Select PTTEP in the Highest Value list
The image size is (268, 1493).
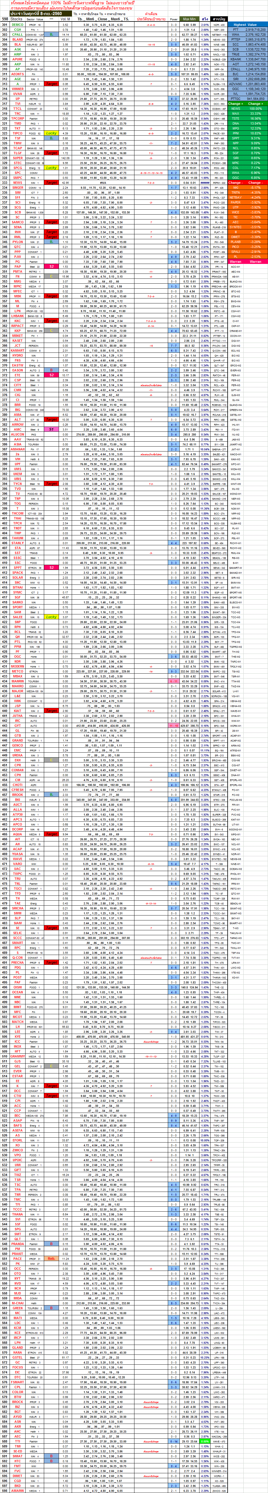235,39
